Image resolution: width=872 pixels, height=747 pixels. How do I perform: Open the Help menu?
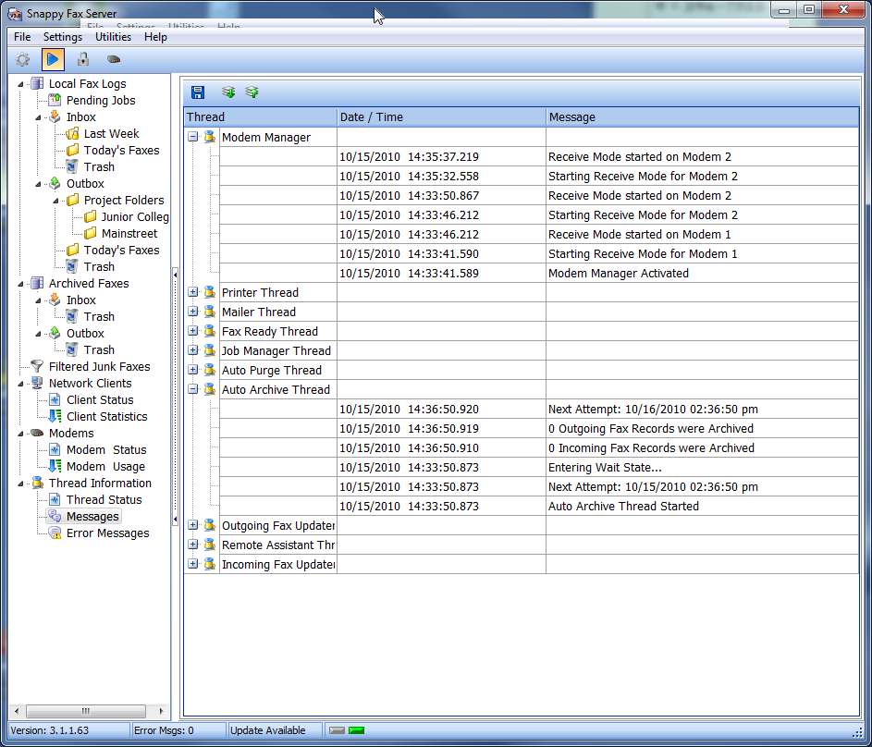click(x=155, y=37)
